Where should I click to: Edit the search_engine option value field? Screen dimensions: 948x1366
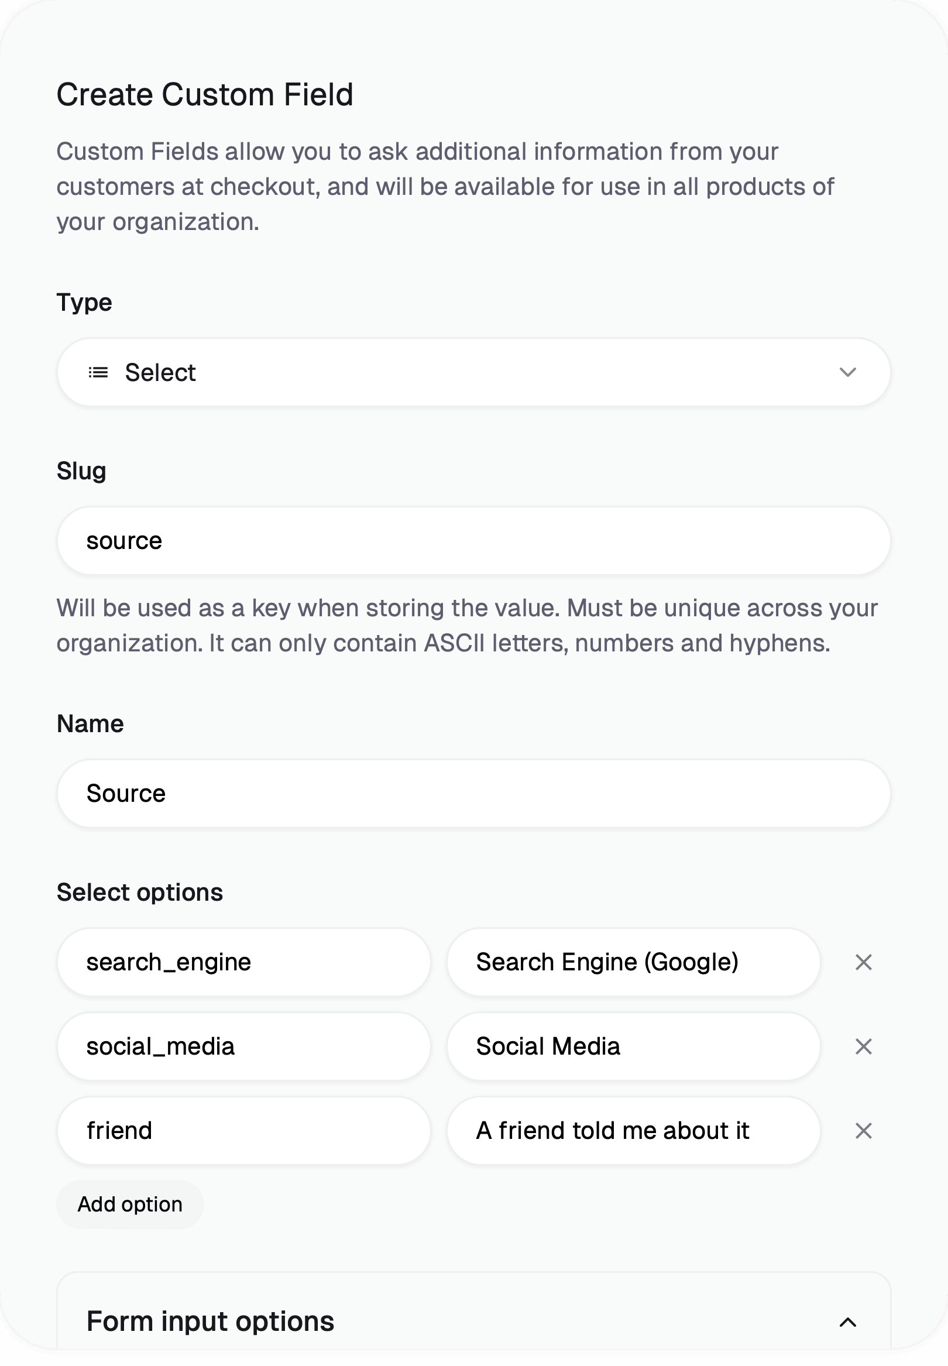tap(243, 962)
